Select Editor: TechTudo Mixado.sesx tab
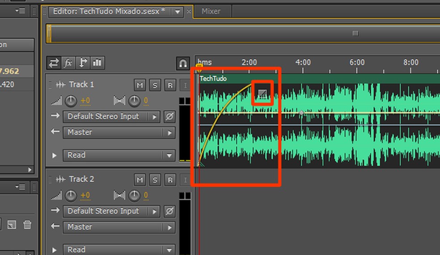This screenshot has height=255, width=440. pos(109,11)
